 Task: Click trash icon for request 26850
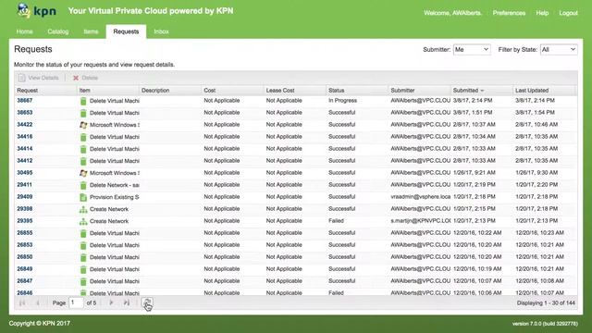coord(83,257)
